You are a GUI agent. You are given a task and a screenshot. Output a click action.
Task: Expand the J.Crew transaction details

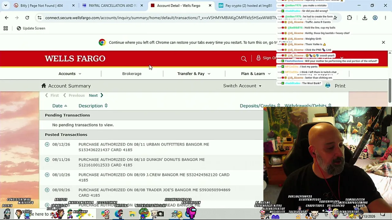pyautogui.click(x=47, y=175)
